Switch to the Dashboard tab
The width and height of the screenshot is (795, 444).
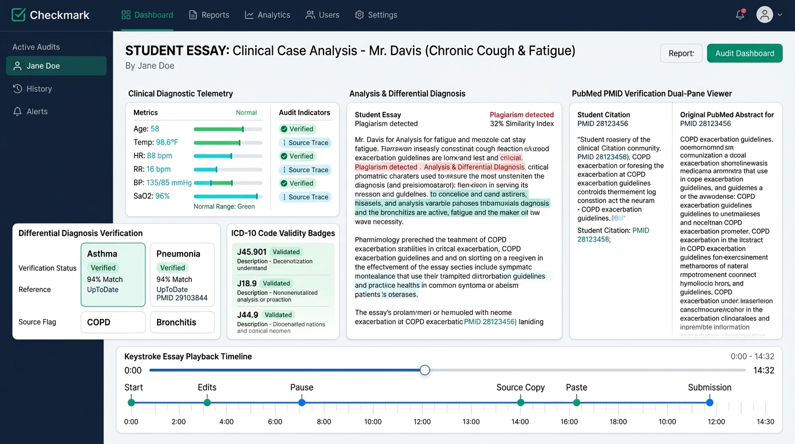(x=147, y=15)
